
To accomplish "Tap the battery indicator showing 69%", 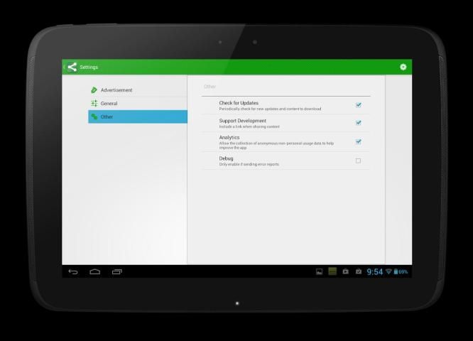I will tap(402, 271).
